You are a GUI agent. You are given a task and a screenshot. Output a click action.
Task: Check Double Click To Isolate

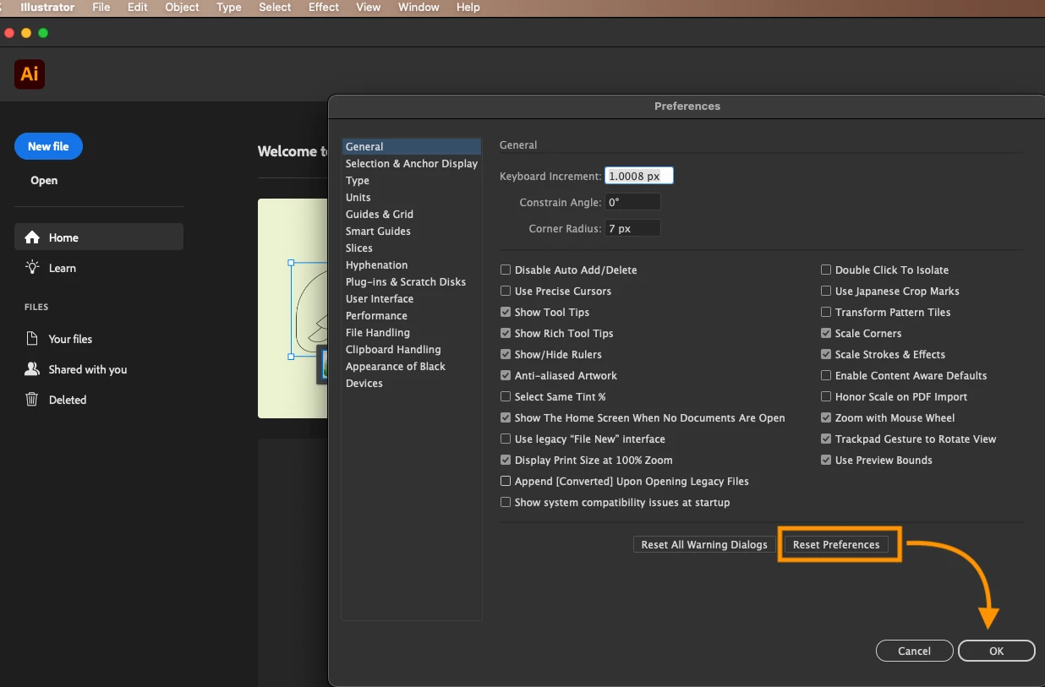[826, 270]
